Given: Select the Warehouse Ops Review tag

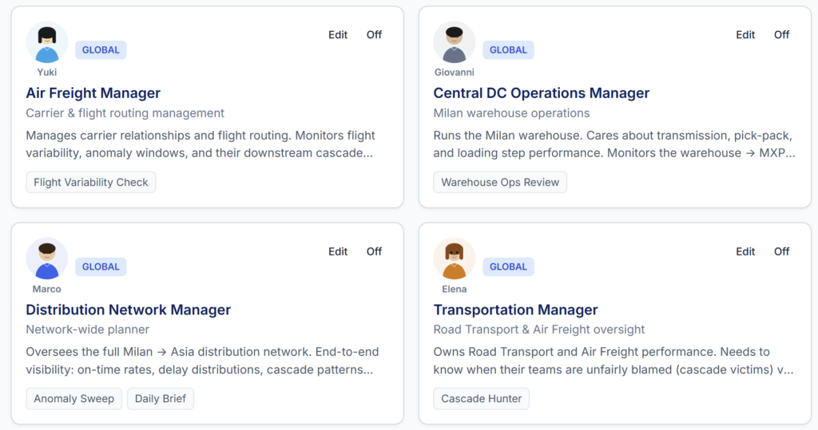Looking at the screenshot, I should [500, 183].
